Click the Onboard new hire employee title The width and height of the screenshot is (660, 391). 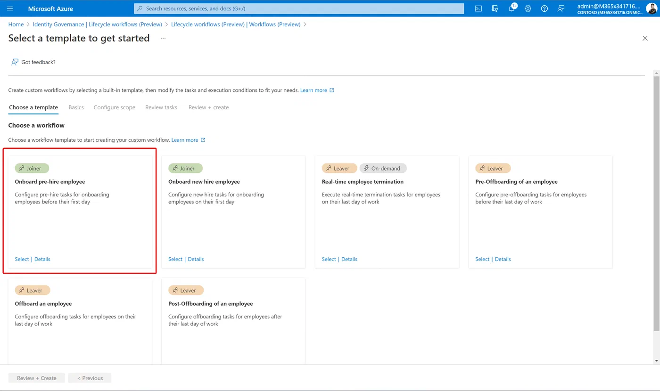click(204, 182)
